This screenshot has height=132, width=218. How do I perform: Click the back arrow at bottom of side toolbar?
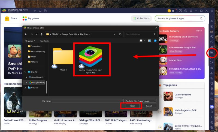click(x=212, y=117)
